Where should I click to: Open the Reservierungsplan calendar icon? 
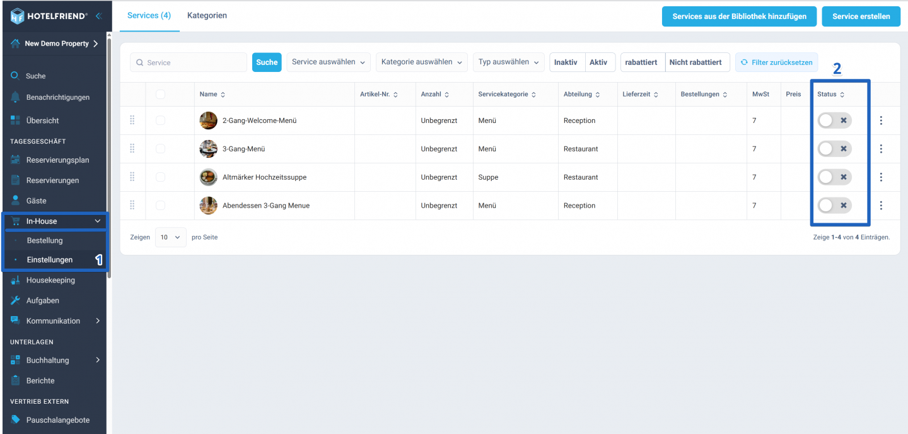pos(15,160)
